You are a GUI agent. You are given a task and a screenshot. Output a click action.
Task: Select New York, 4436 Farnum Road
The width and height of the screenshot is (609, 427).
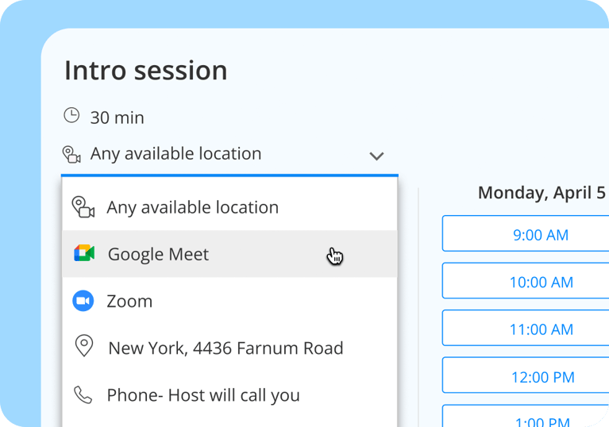tap(225, 348)
